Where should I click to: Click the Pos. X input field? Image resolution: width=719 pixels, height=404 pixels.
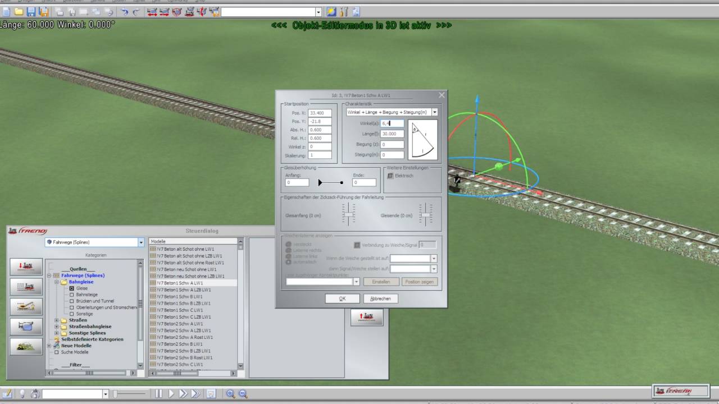point(320,113)
